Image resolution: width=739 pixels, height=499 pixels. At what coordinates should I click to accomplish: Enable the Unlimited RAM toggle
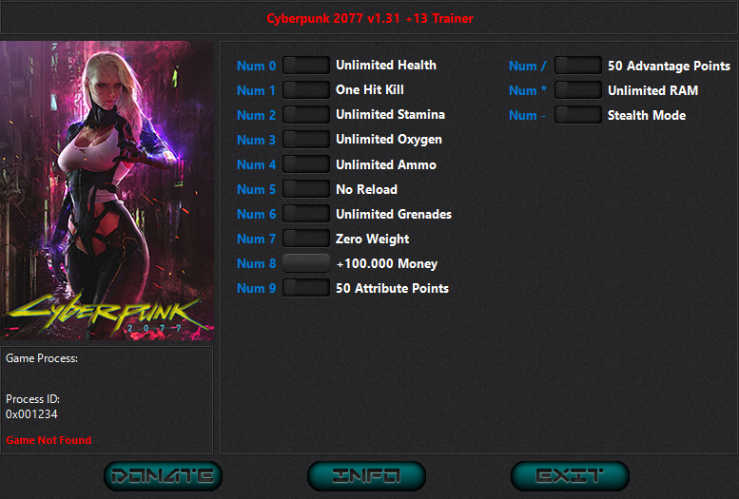(x=578, y=90)
